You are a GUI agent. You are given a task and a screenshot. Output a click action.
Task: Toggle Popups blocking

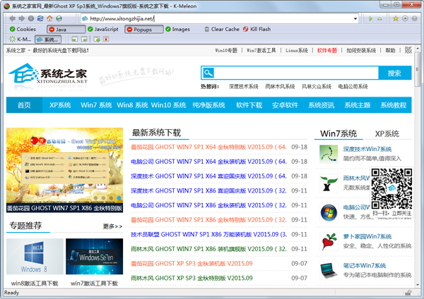[144, 29]
